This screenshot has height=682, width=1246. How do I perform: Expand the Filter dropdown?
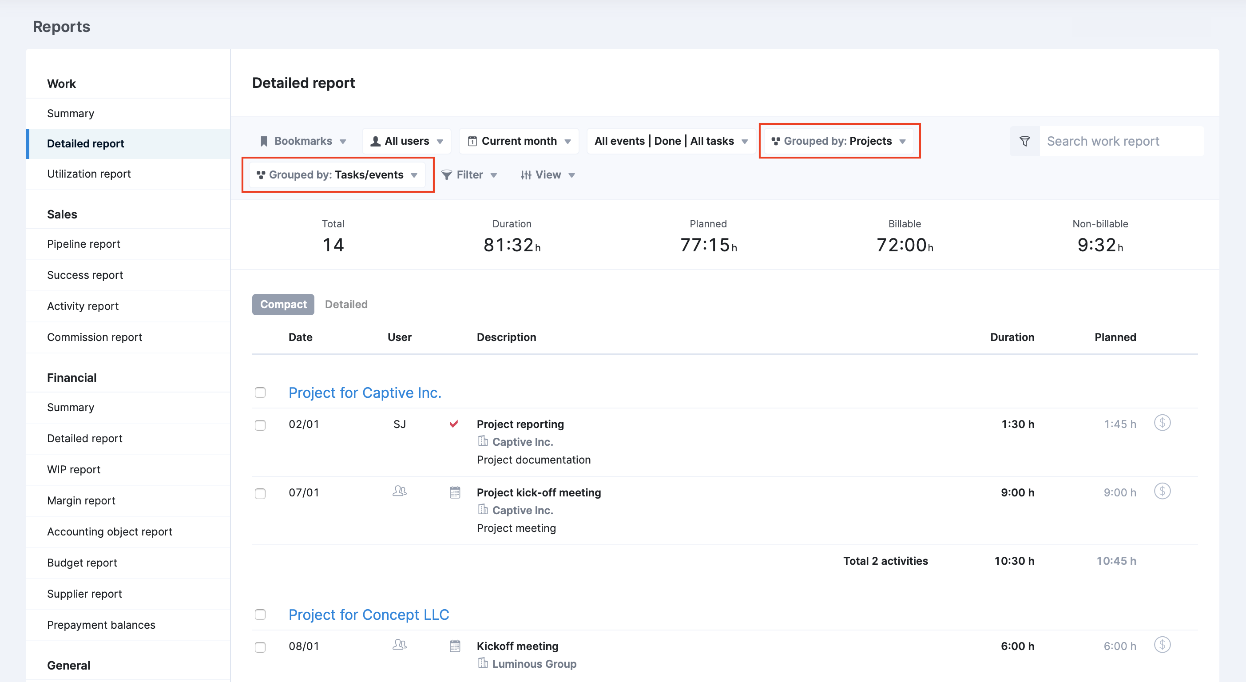tap(469, 174)
